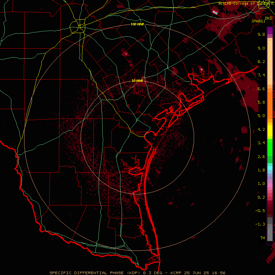Click the 8.2 legend value
The width and height of the screenshot is (275, 275).
pos(261,61)
